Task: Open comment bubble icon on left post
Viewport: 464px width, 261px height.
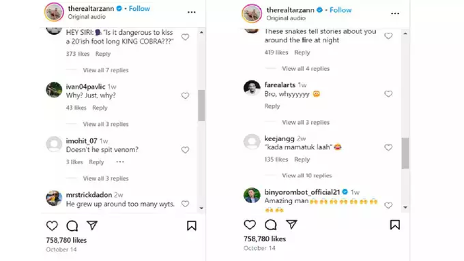Action: (x=72, y=226)
